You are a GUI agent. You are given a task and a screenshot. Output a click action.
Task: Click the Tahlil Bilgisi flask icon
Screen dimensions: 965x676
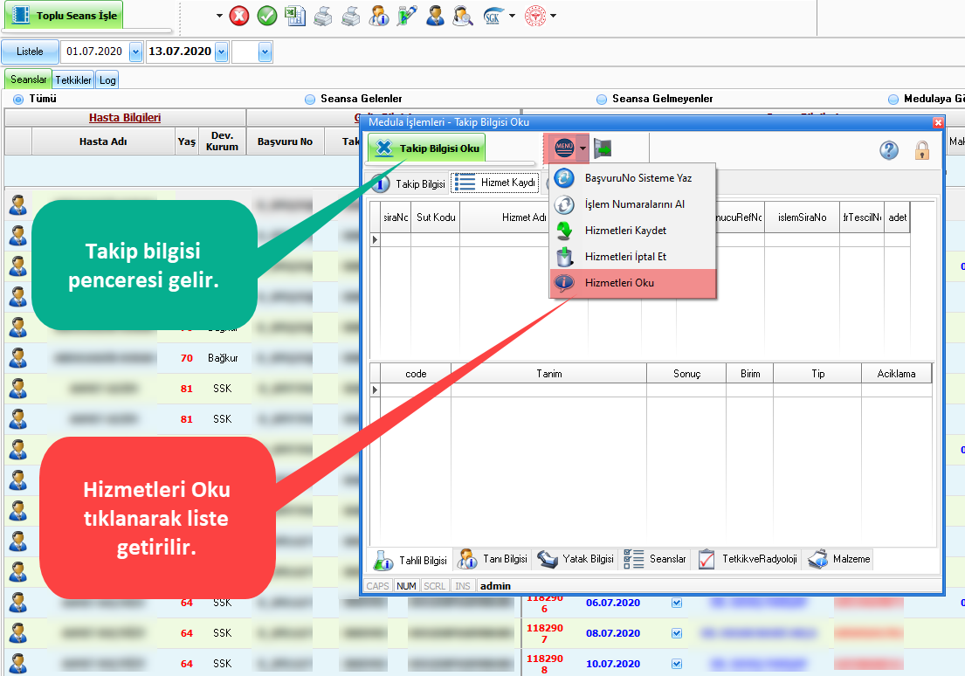click(x=383, y=560)
